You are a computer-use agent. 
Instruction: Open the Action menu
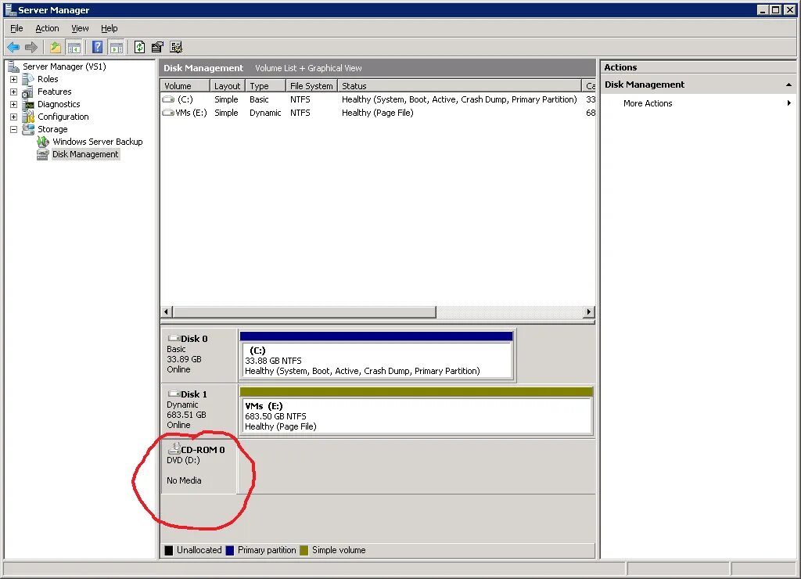[47, 29]
